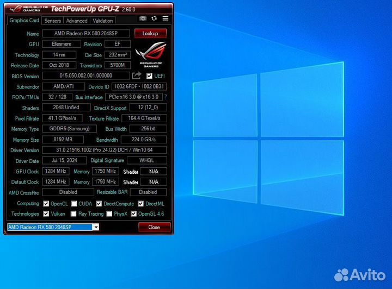Viewport: 392px width, 289px height.
Task: Click the GPU Clock row Shader N/A value
Action: [154, 171]
